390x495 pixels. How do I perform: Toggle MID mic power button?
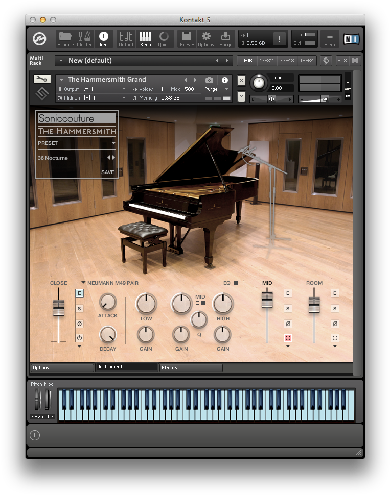[x=288, y=338]
